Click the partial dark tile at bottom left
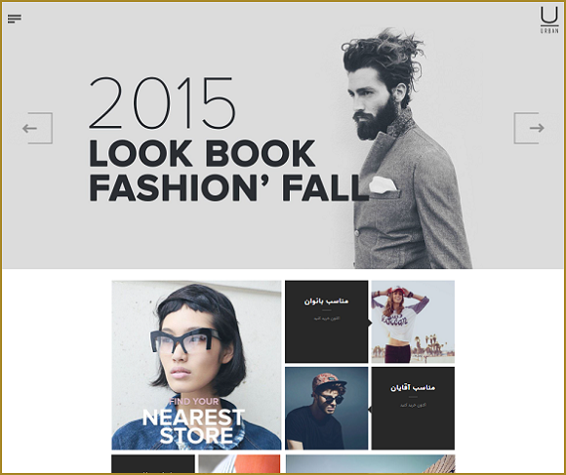This screenshot has height=475, width=566. click(153, 464)
